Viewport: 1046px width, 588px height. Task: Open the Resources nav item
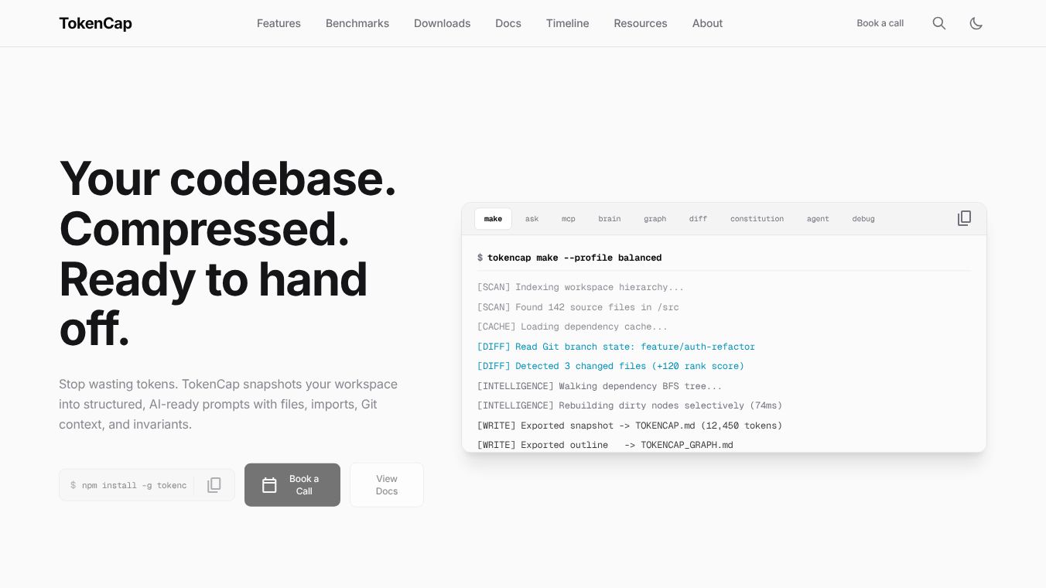pyautogui.click(x=641, y=23)
